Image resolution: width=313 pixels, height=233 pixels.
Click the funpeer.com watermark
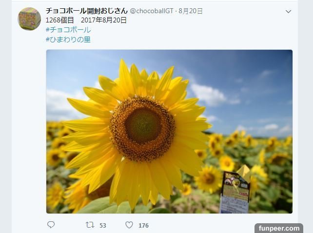point(279,228)
